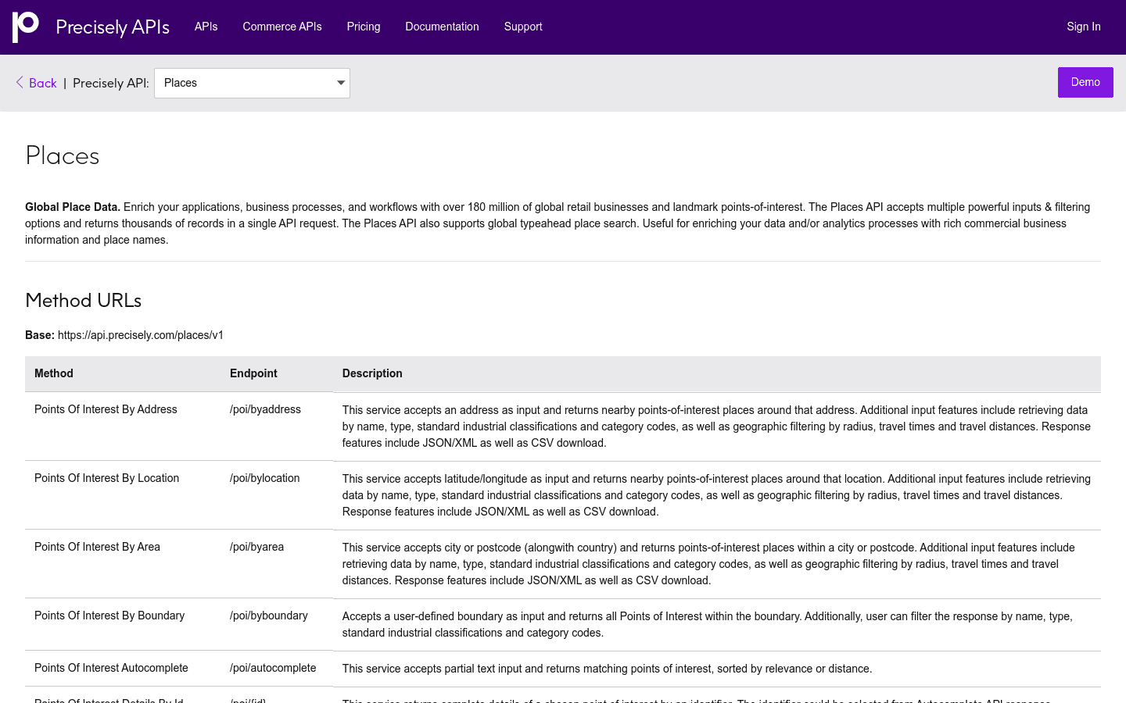Viewport: 1126px width, 703px height.
Task: Click the base URL https://api.precisely.com/places/v1
Action: [141, 335]
